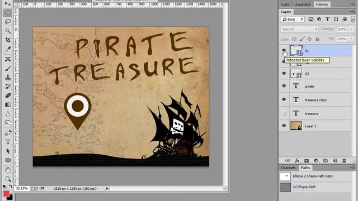Open Layers panel flyout menu

coord(352,12)
